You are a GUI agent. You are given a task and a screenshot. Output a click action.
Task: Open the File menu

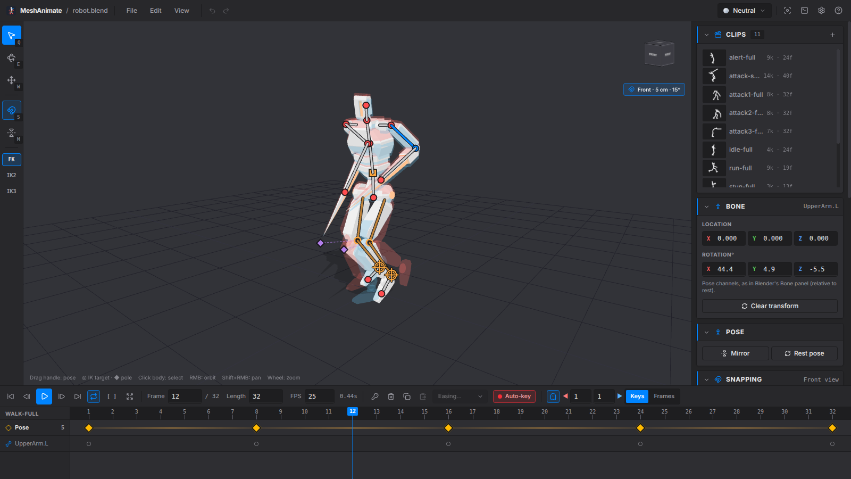tap(132, 11)
